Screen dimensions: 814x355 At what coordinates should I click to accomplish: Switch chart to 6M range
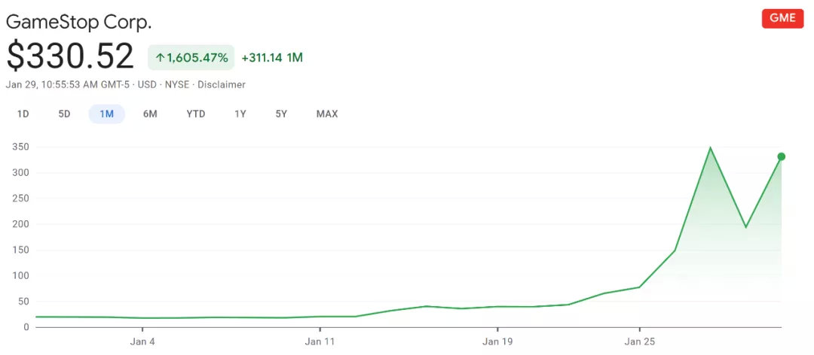pos(150,114)
